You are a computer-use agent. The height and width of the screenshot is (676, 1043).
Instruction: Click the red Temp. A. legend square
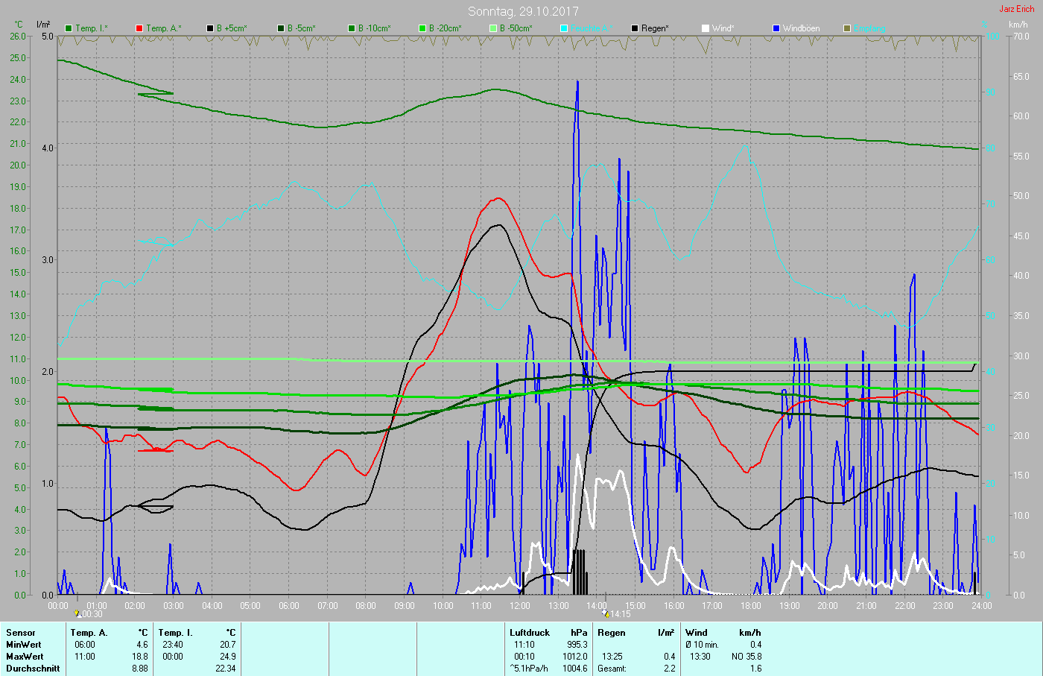[x=139, y=28]
